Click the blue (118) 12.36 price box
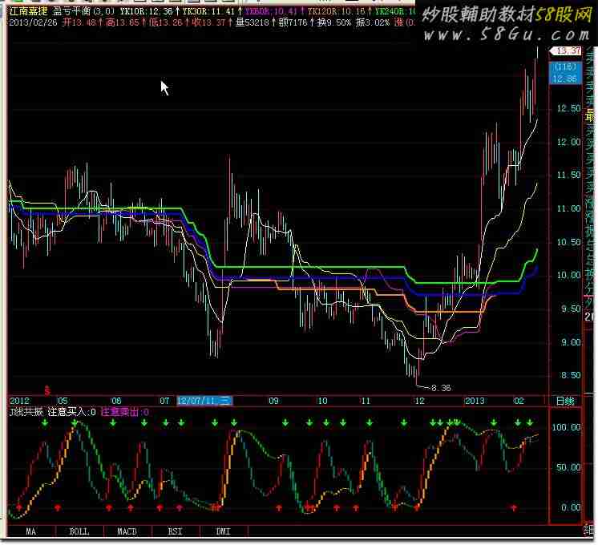The image size is (598, 545). coord(565,73)
